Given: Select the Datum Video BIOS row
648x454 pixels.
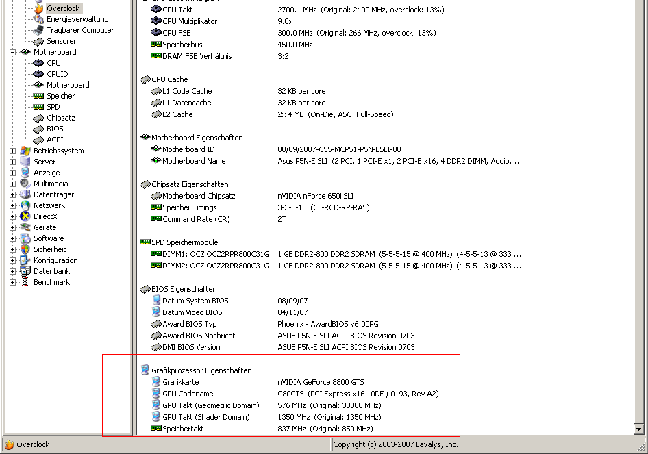Looking at the screenshot, I should 229,312.
